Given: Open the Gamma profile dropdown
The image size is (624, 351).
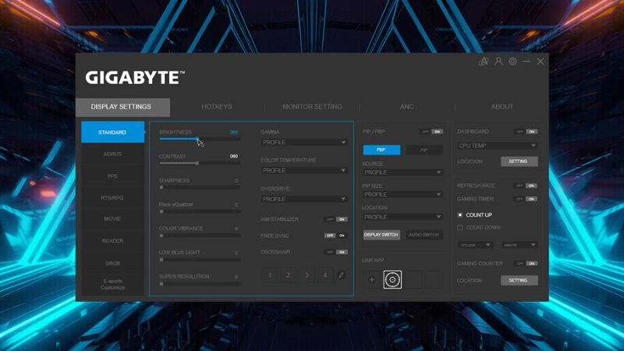Looking at the screenshot, I should tap(304, 142).
